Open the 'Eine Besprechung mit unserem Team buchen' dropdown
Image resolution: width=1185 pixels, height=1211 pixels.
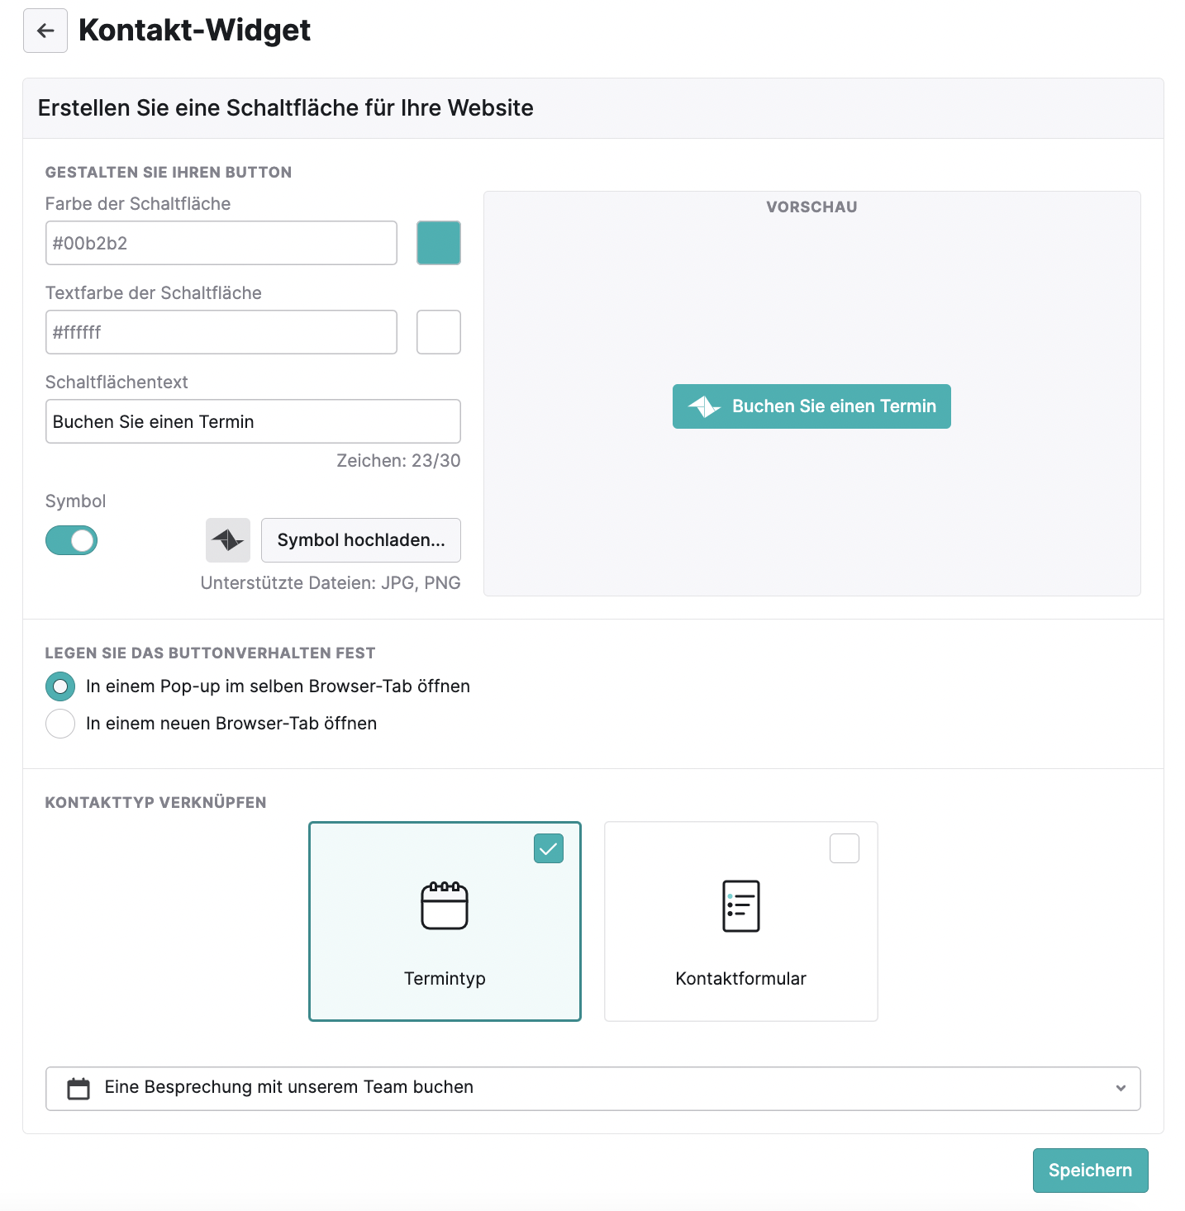(x=593, y=1089)
